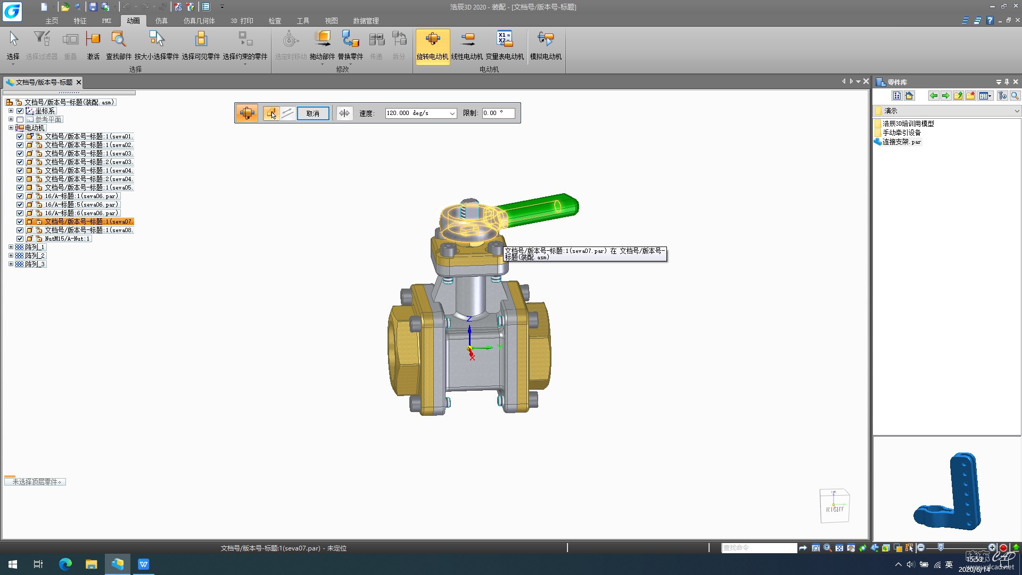
Task: Uncheck the seva01 part checkbox
Action: (x=20, y=136)
